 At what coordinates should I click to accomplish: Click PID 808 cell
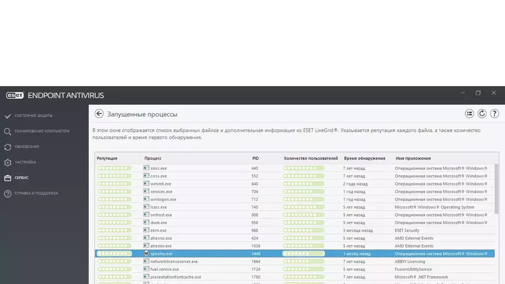pyautogui.click(x=255, y=214)
